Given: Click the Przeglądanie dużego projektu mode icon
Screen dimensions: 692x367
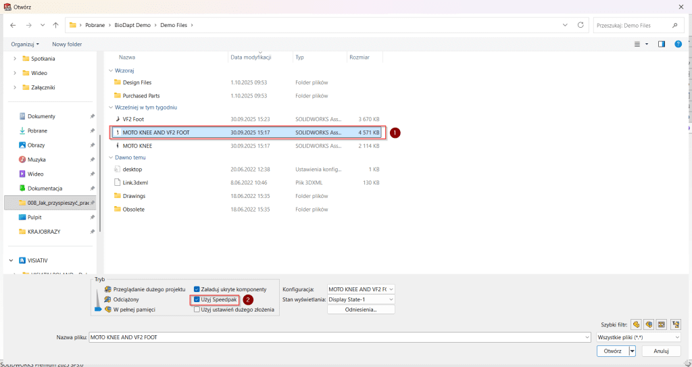Looking at the screenshot, I should tap(108, 289).
